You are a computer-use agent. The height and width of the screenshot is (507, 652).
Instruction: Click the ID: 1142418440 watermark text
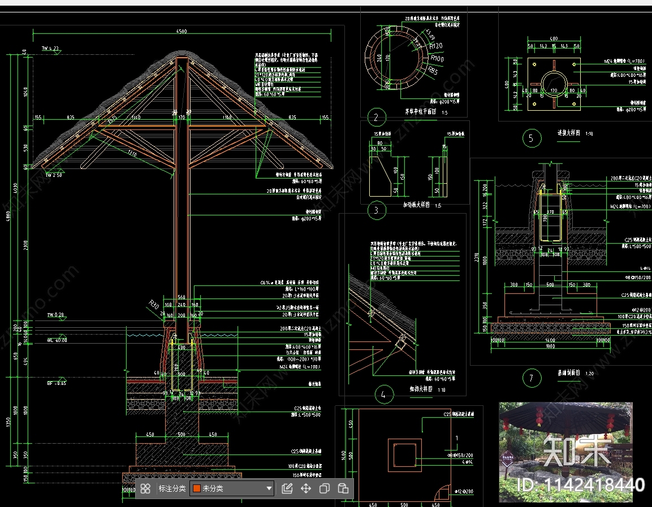[581, 485]
